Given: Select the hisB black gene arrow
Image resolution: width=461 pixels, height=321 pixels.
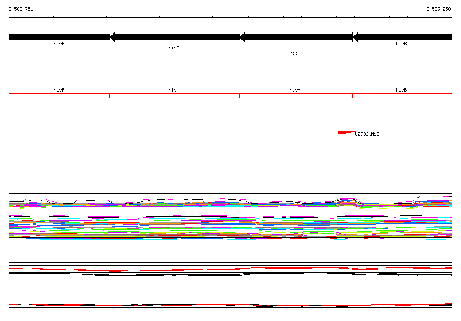Looking at the screenshot, I should pyautogui.click(x=402, y=37).
